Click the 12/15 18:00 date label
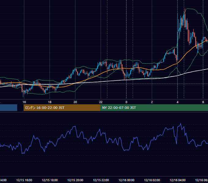208x183 pixels. point(50,180)
